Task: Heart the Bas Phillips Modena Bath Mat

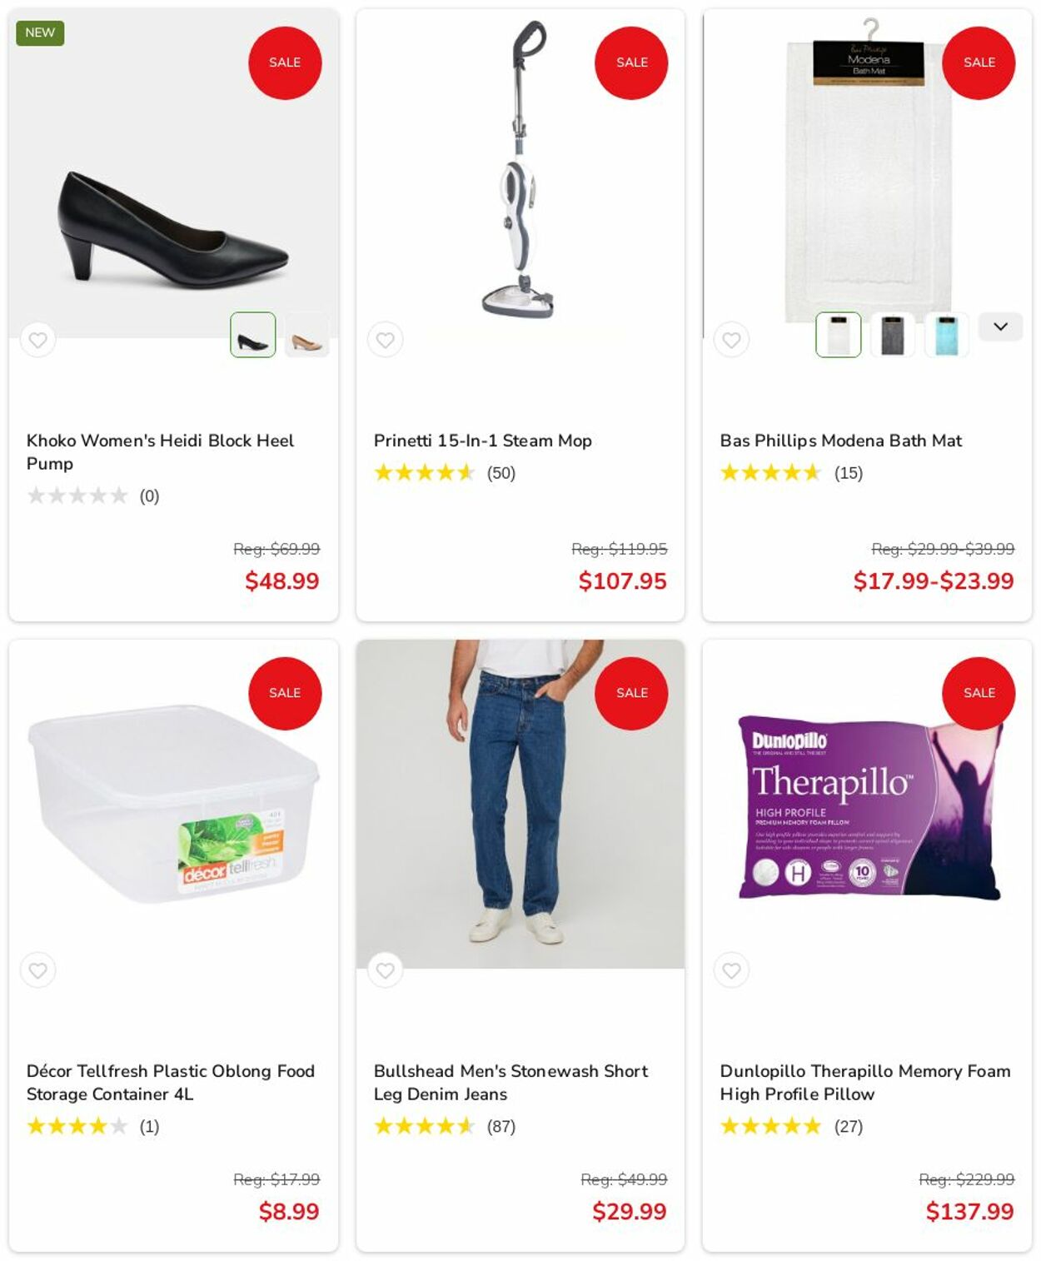Action: 731,340
